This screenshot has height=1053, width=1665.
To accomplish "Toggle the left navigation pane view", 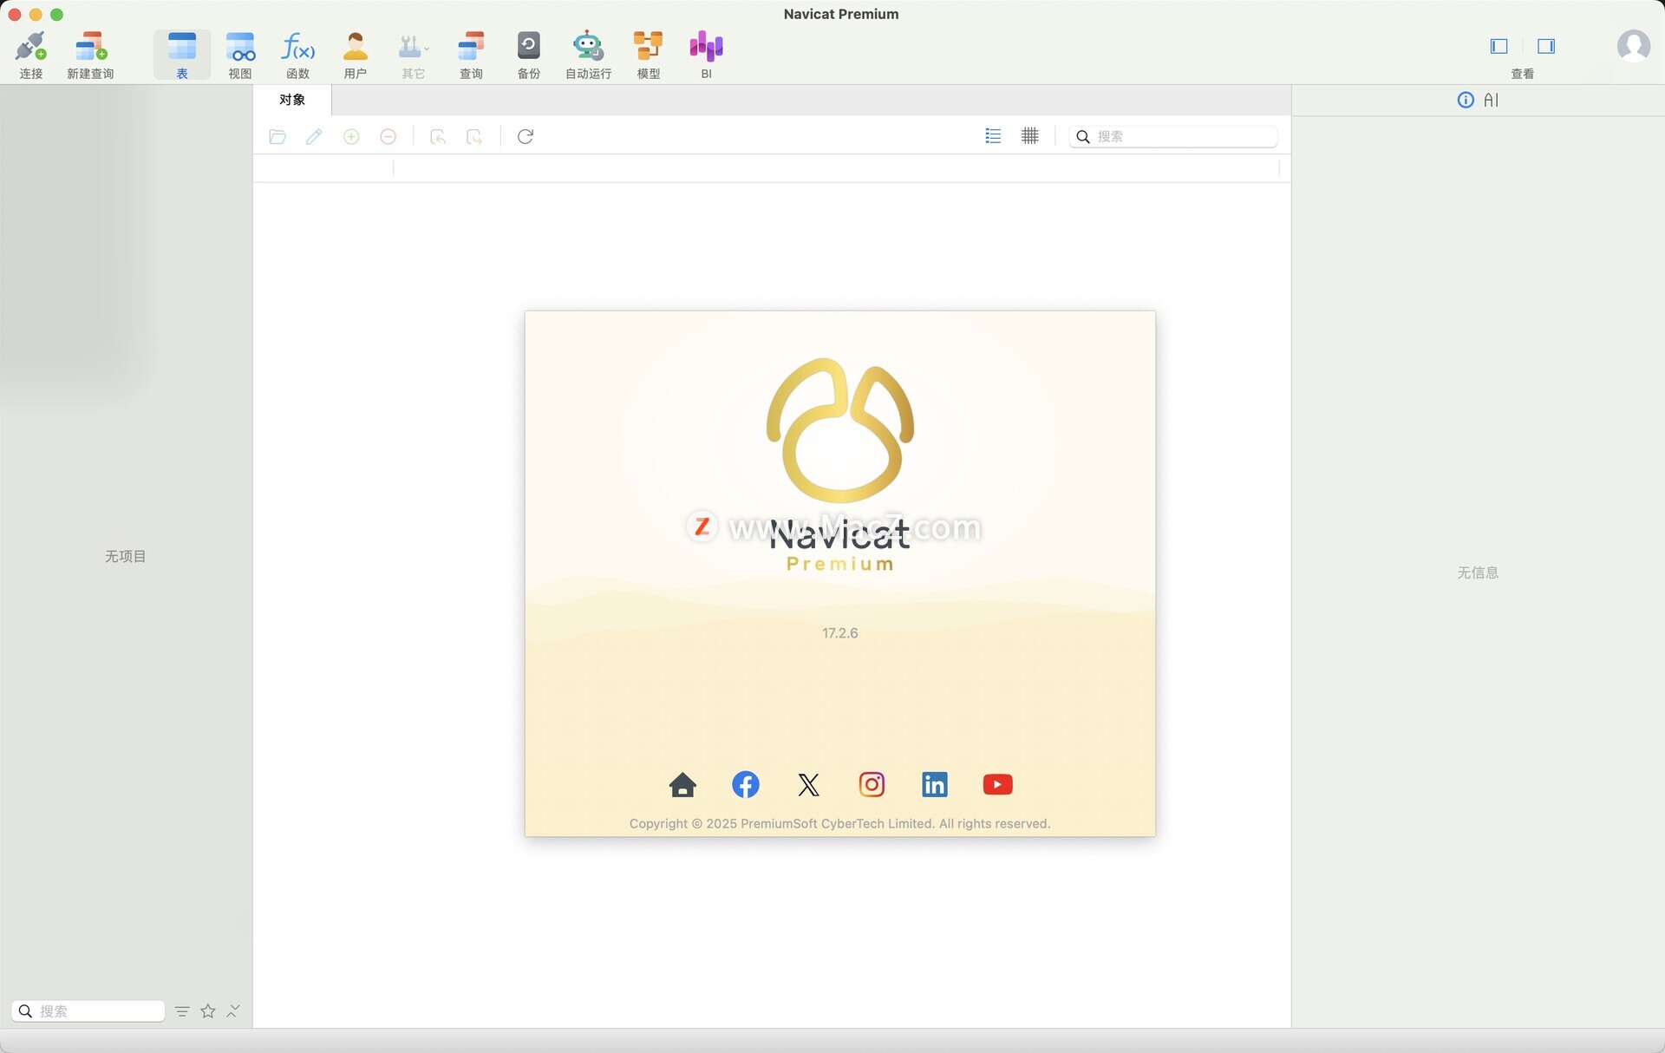I will coord(1499,46).
